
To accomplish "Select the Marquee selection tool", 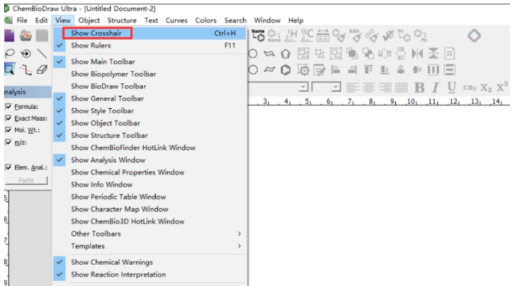I will pos(9,70).
